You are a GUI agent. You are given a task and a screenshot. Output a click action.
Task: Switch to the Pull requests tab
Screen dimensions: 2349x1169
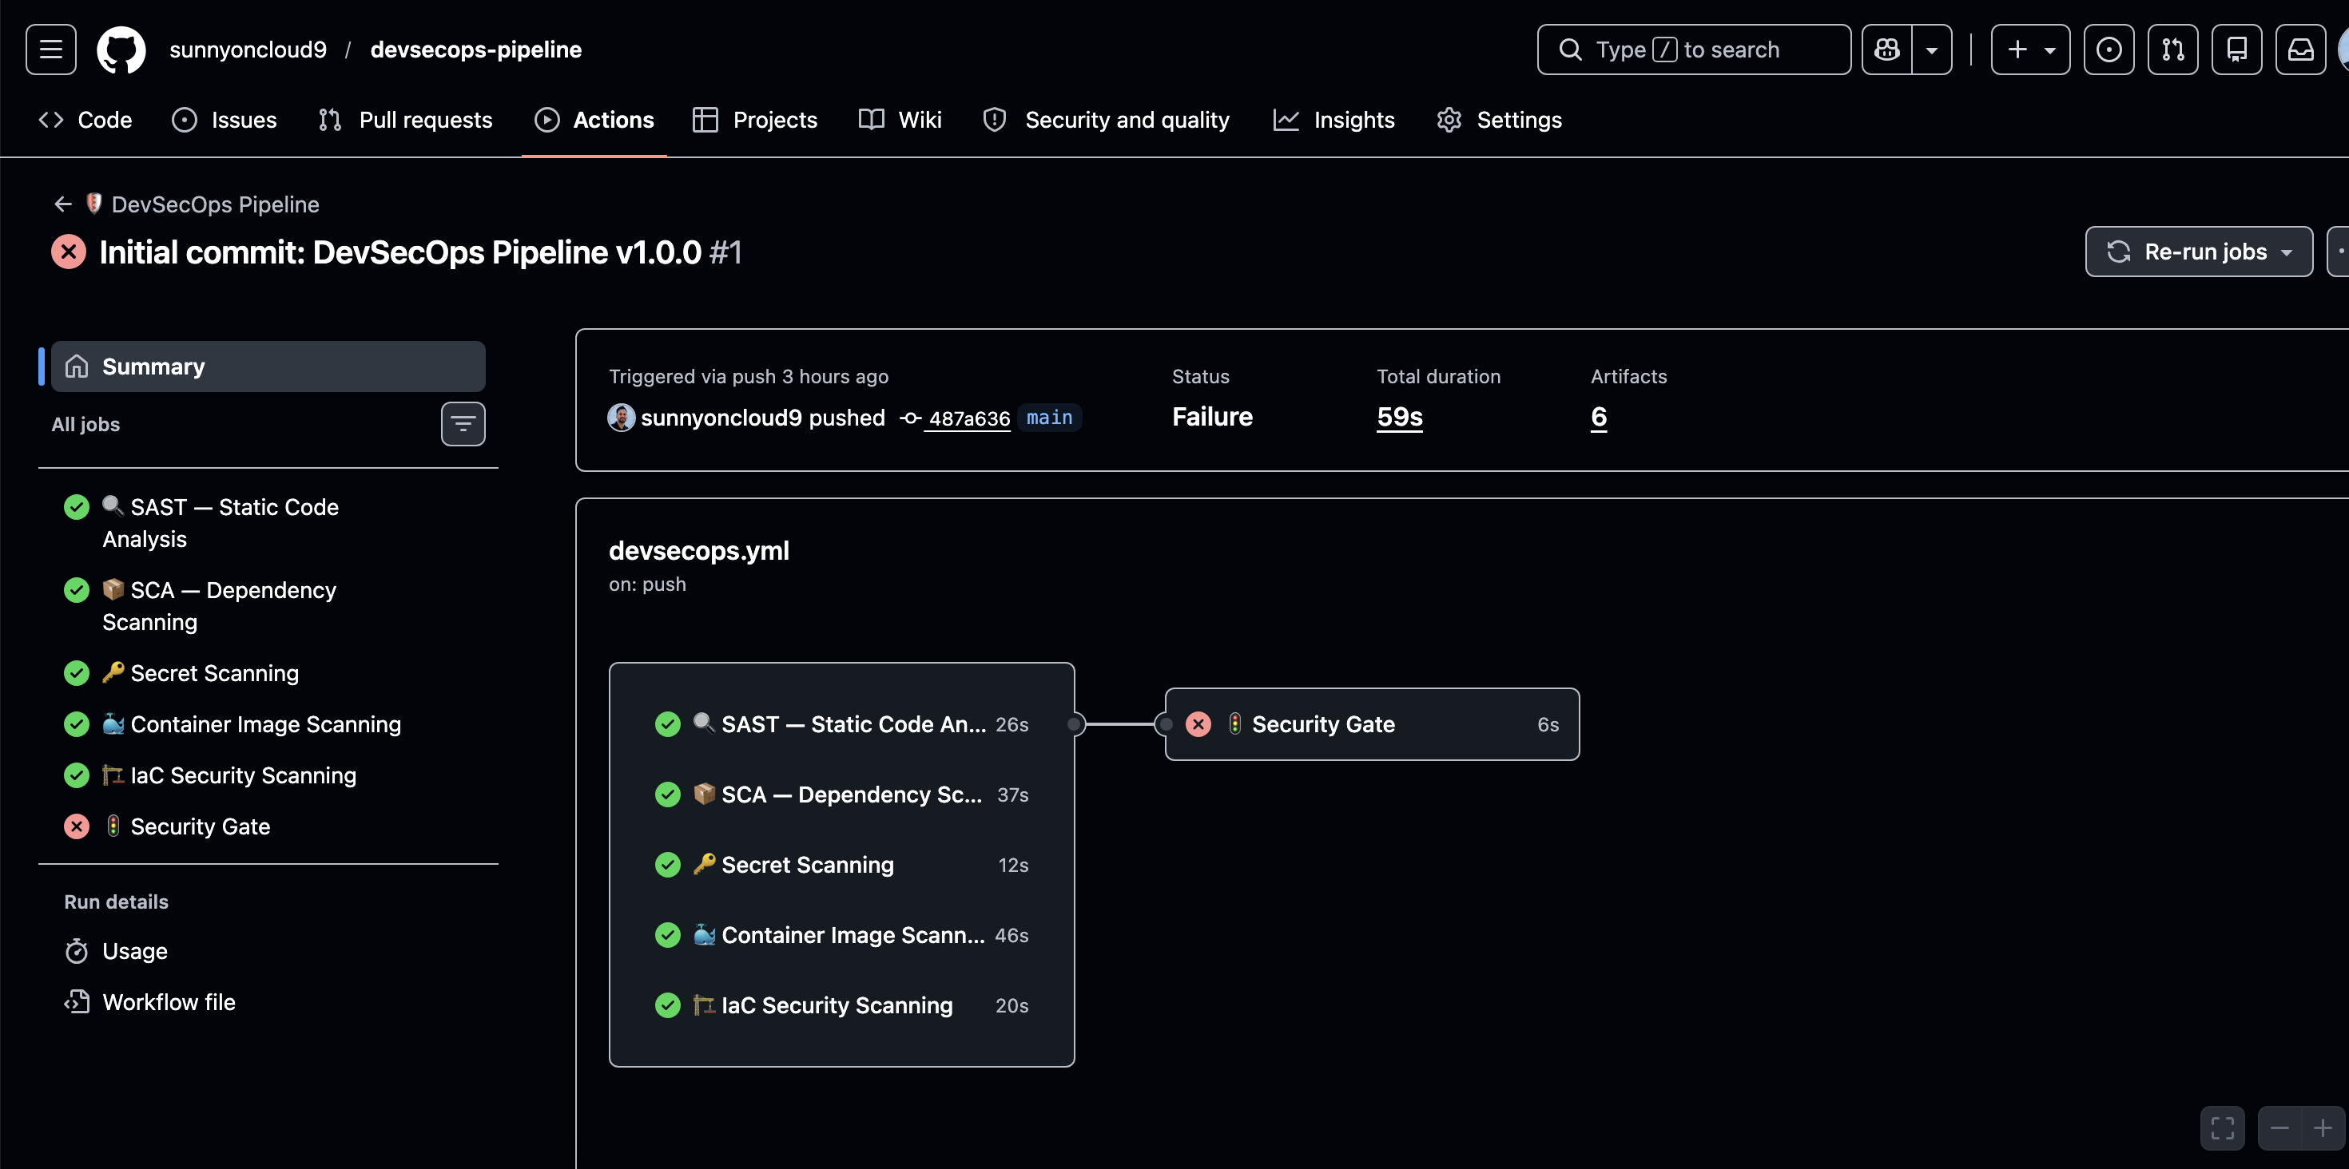[406, 121]
